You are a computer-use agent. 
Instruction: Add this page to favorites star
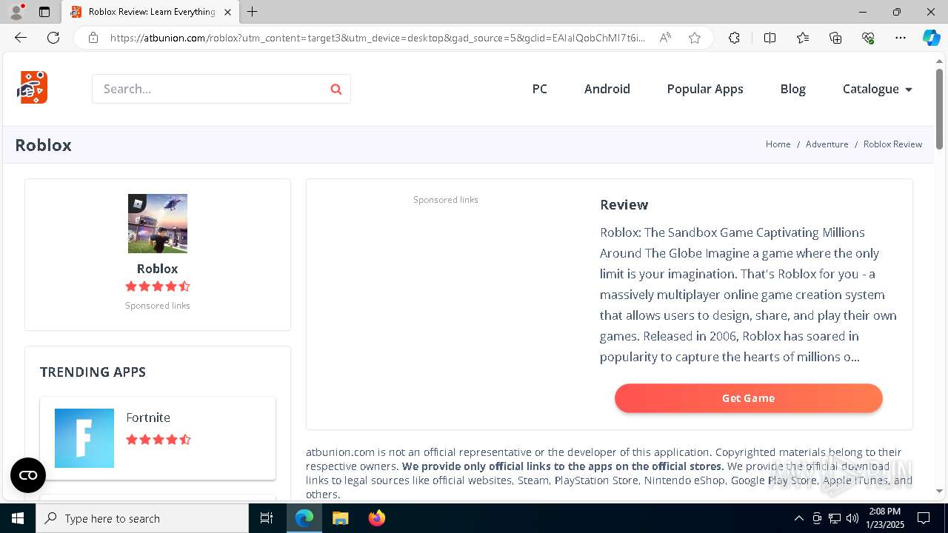point(695,38)
